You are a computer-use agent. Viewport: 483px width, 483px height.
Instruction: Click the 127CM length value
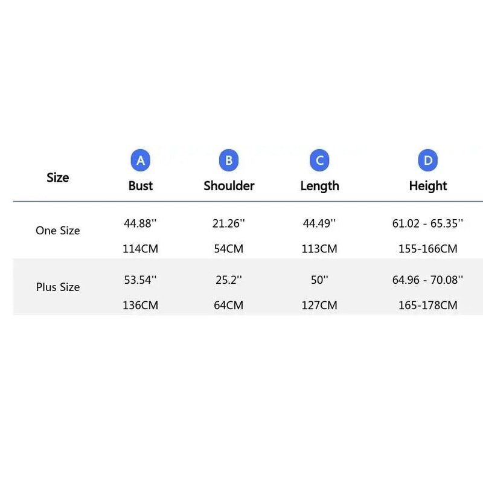(x=319, y=305)
